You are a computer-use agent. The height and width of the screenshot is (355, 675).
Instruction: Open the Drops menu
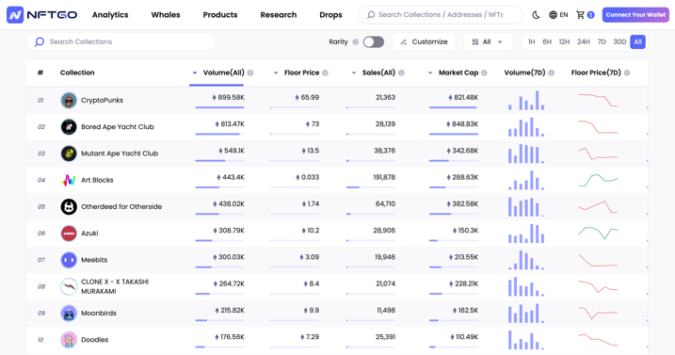coord(330,15)
